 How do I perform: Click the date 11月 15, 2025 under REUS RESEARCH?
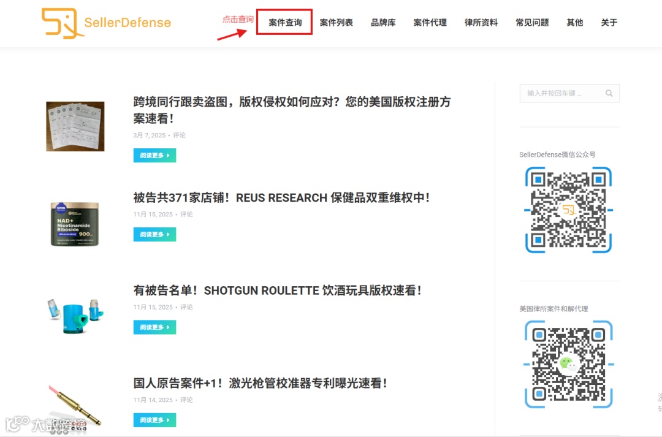tap(153, 214)
